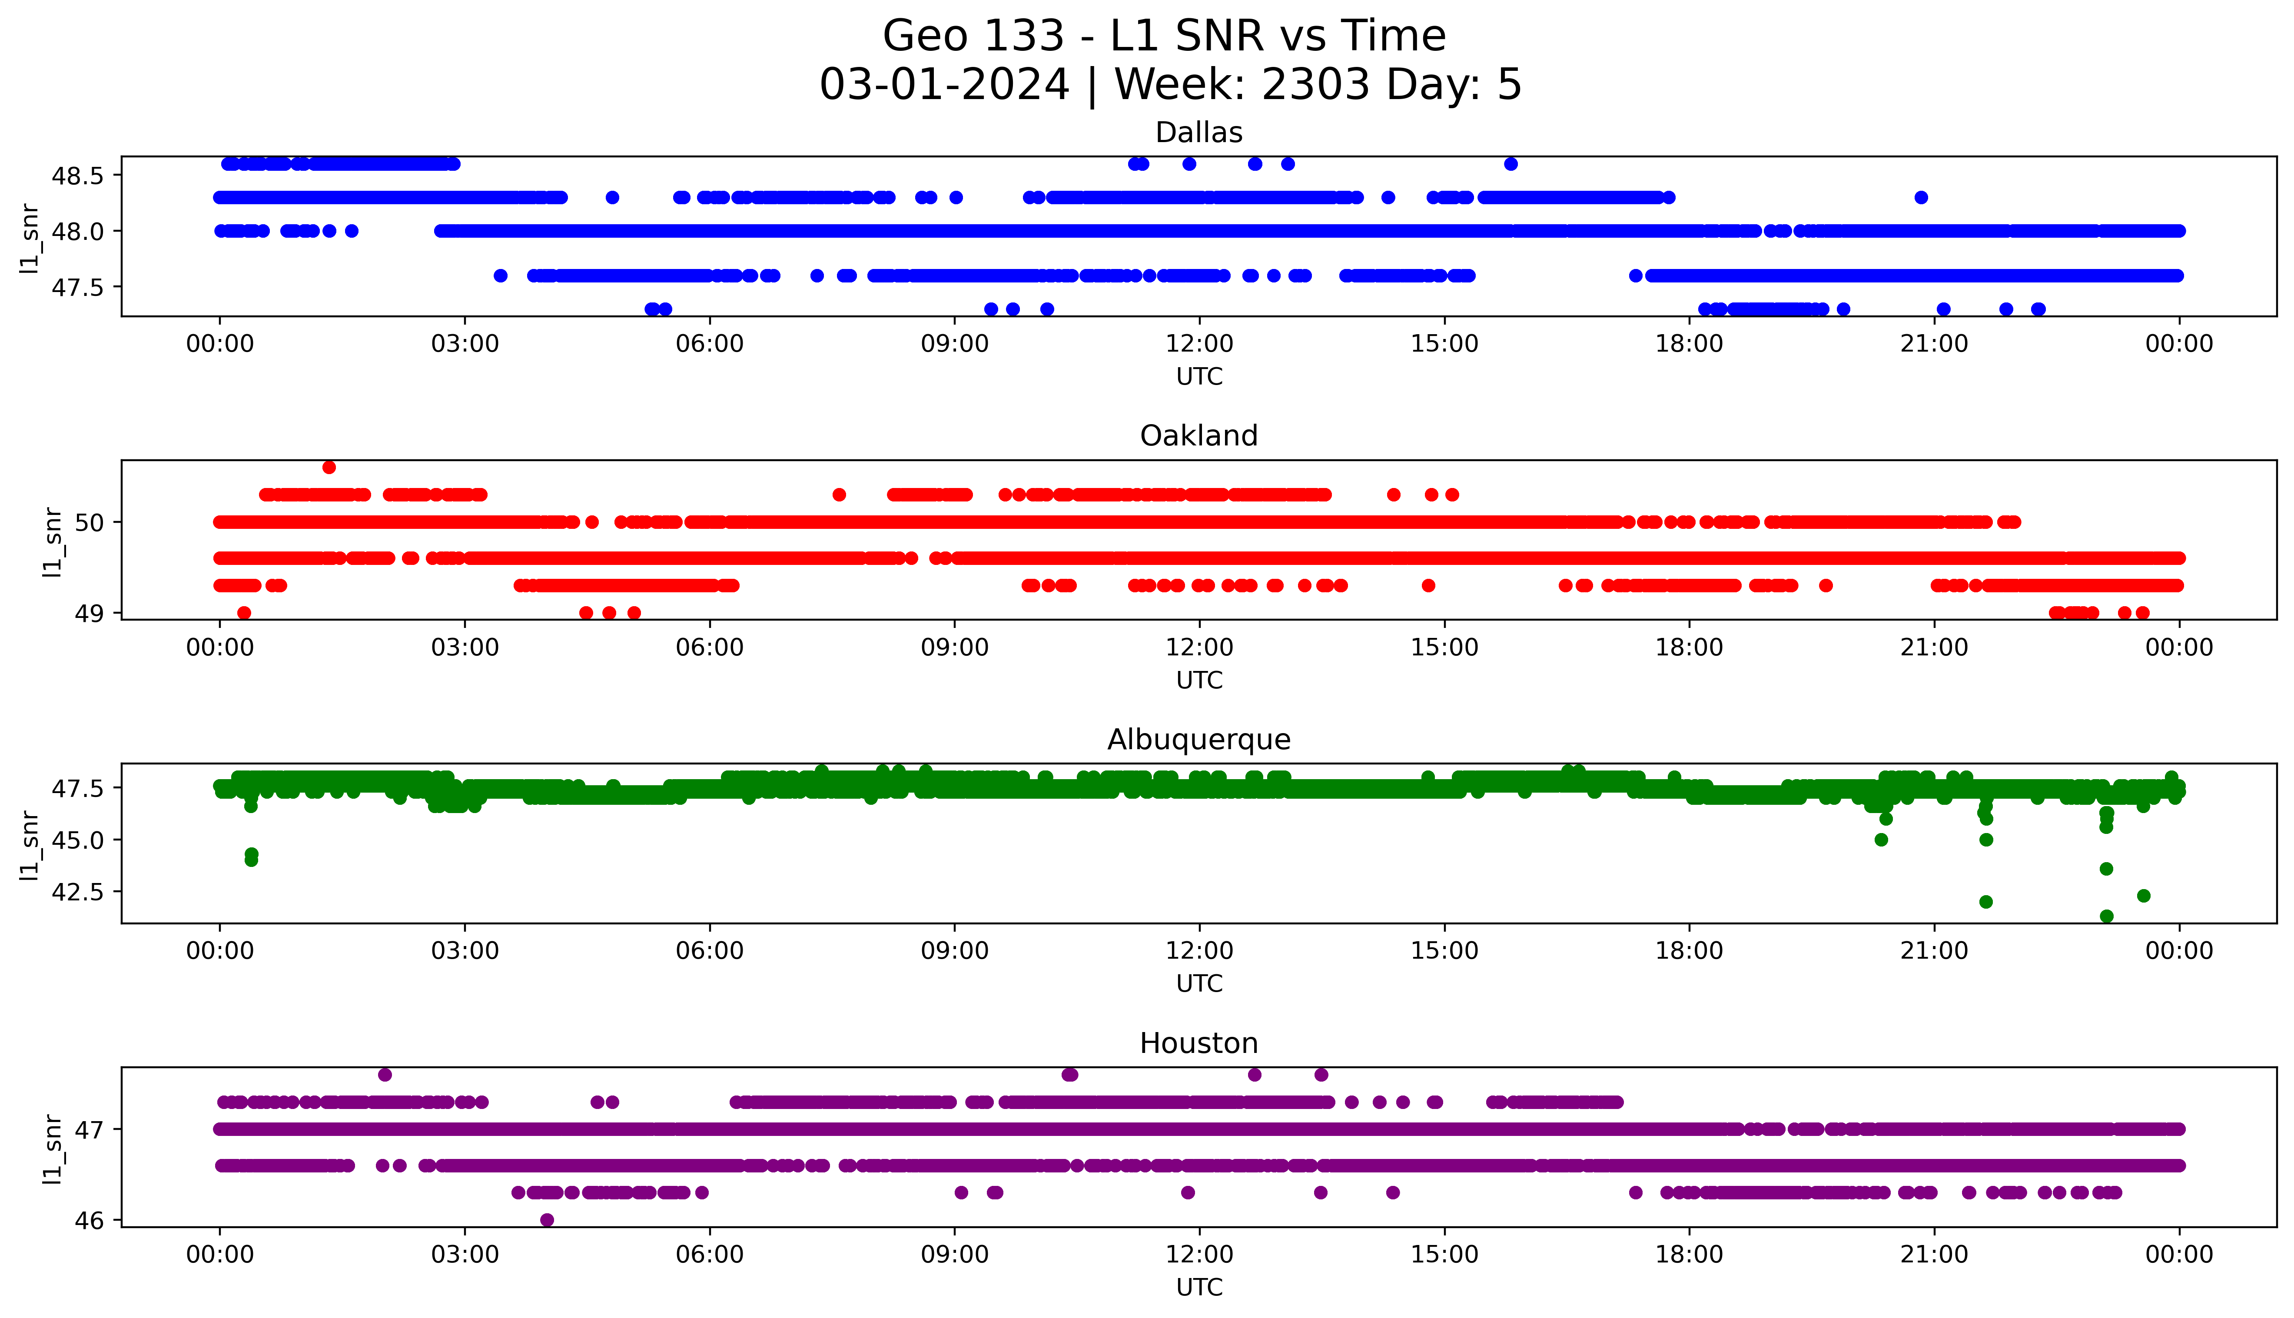
Task: Click the l1_snr y-axis label of Oakland plot
Action: coord(53,541)
